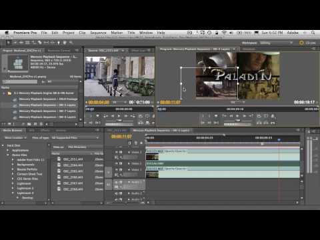Select Mercury Playback Sequence - DSLR Footage
Screen dimensions: 320x240
point(48,99)
